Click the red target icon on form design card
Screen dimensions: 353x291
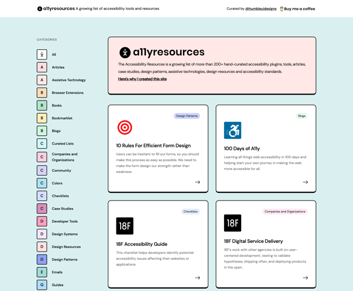[125, 128]
